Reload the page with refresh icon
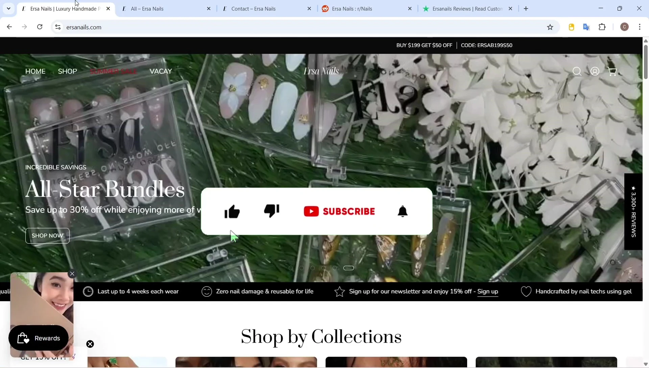This screenshot has width=649, height=368. tap(40, 27)
